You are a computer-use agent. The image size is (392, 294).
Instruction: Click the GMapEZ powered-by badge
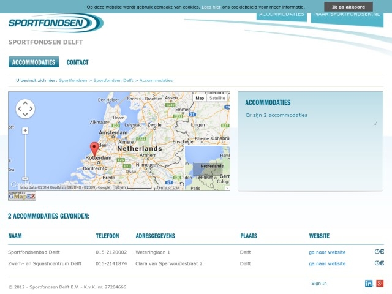(22, 196)
